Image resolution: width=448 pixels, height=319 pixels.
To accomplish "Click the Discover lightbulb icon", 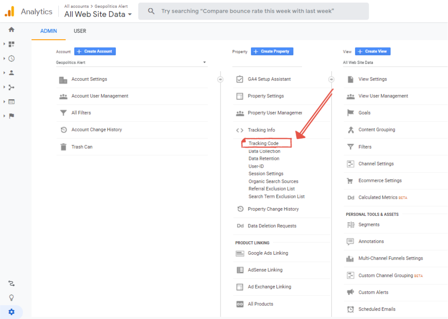I will click(11, 298).
